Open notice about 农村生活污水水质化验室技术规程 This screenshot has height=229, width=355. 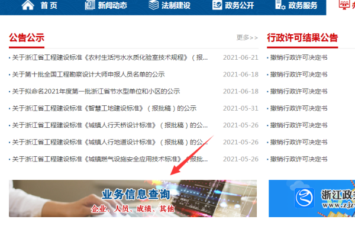click(110, 57)
